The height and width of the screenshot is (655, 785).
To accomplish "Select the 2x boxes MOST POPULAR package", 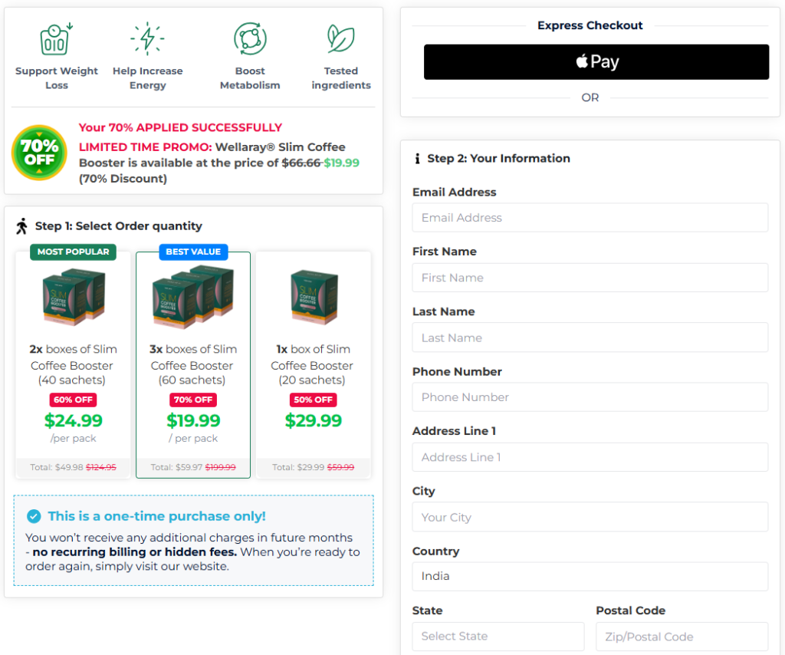I will (73, 365).
